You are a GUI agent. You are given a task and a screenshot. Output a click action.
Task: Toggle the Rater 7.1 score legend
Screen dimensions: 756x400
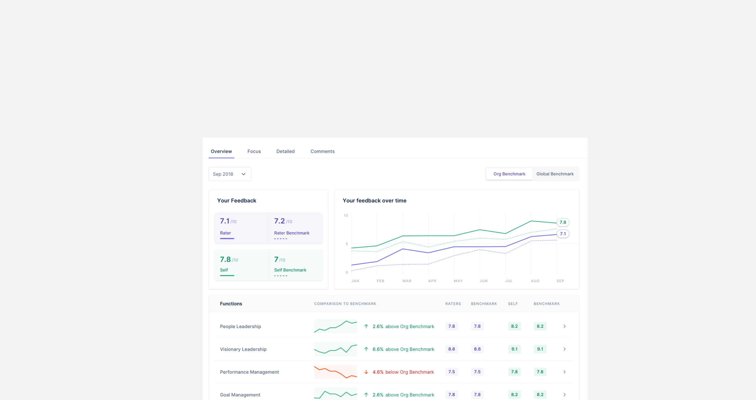tap(241, 228)
